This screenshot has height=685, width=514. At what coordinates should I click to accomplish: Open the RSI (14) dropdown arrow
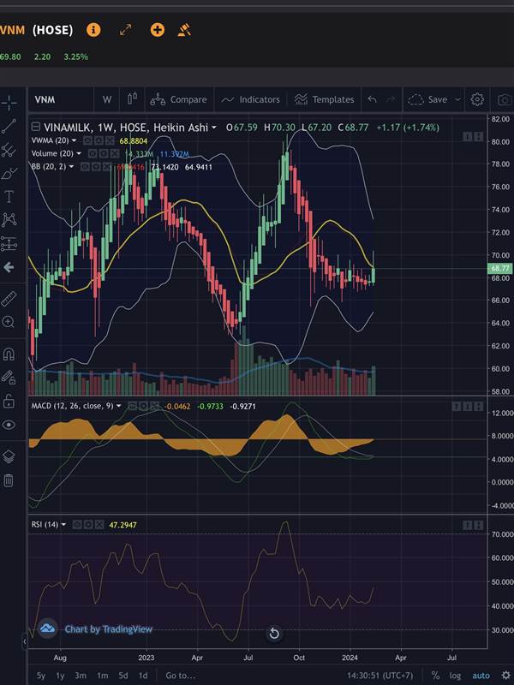(x=63, y=524)
